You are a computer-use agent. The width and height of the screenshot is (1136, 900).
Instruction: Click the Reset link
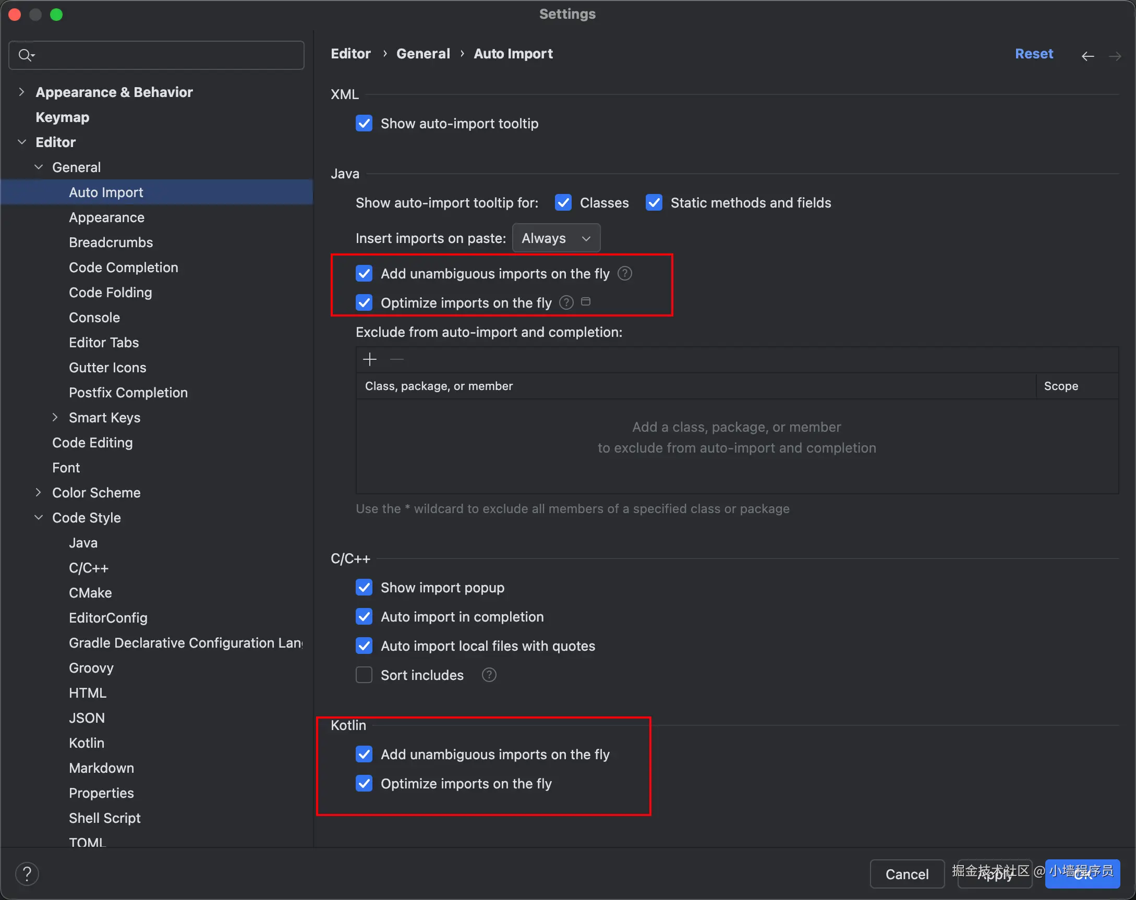tap(1033, 54)
